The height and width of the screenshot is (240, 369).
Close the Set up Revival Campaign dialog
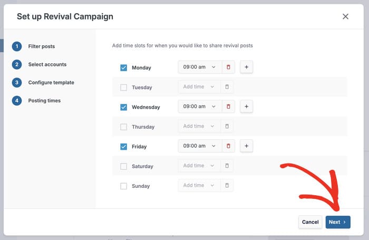(345, 16)
